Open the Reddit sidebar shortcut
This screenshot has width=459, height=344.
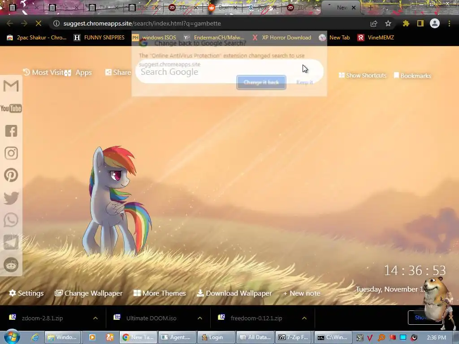tap(11, 265)
